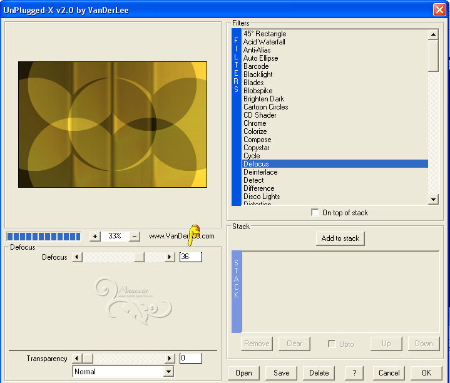Select the Deinterlace filter
Screen dimensions: 450x383
335,172
